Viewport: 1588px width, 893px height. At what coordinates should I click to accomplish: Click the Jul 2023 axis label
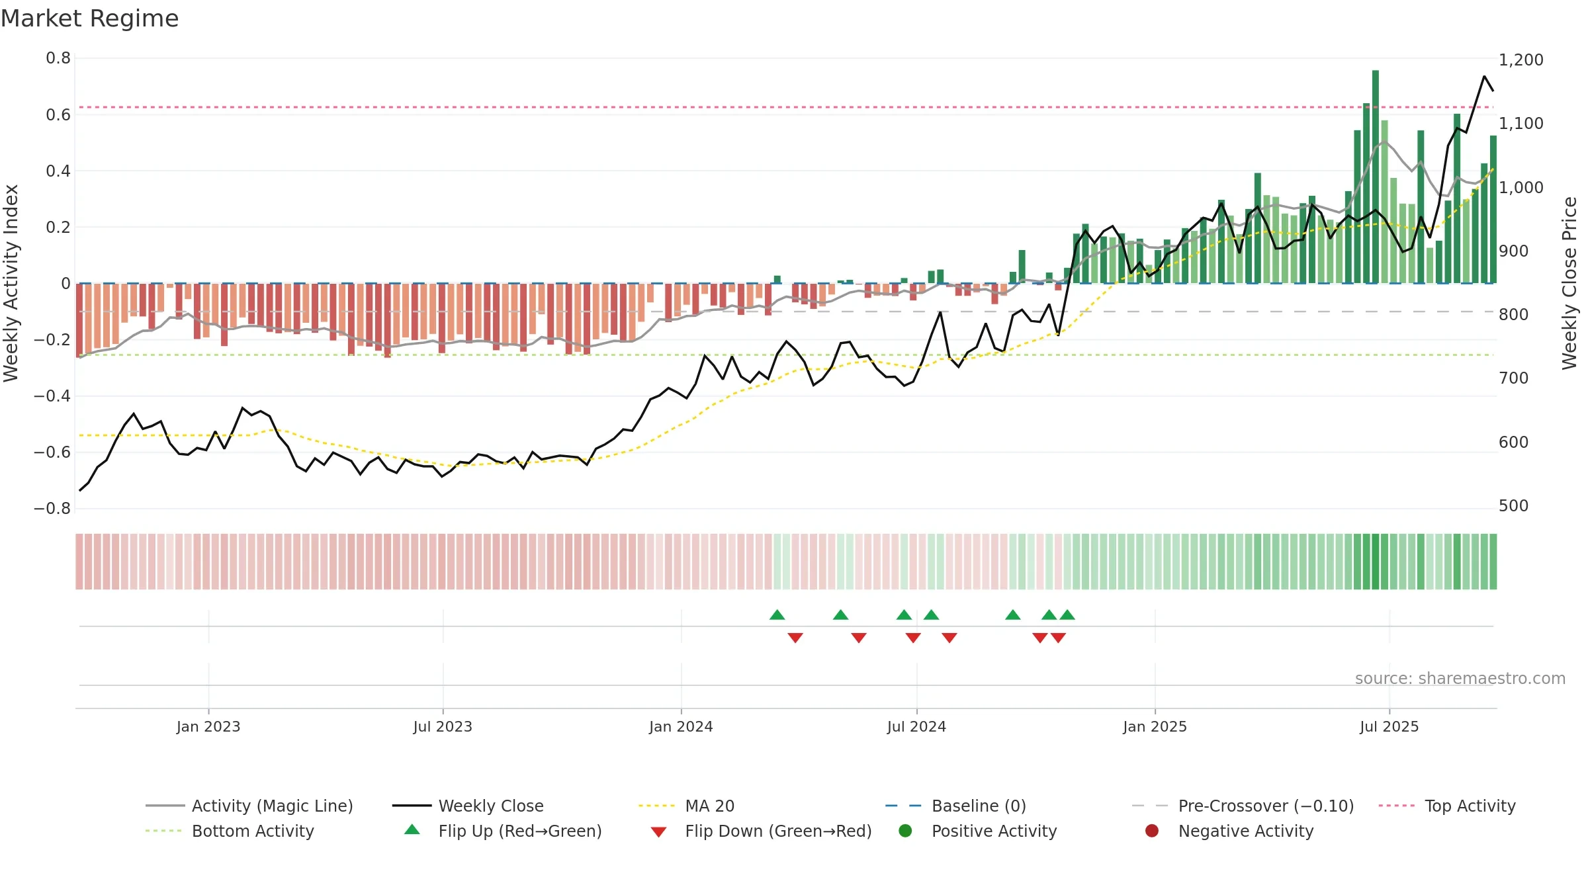443,726
